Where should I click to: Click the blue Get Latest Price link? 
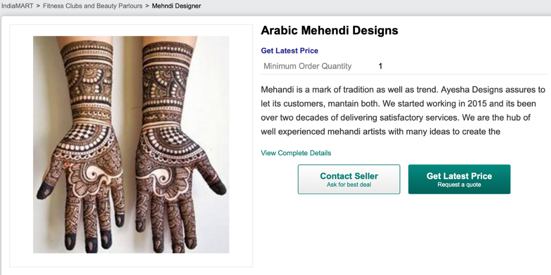[x=289, y=51]
